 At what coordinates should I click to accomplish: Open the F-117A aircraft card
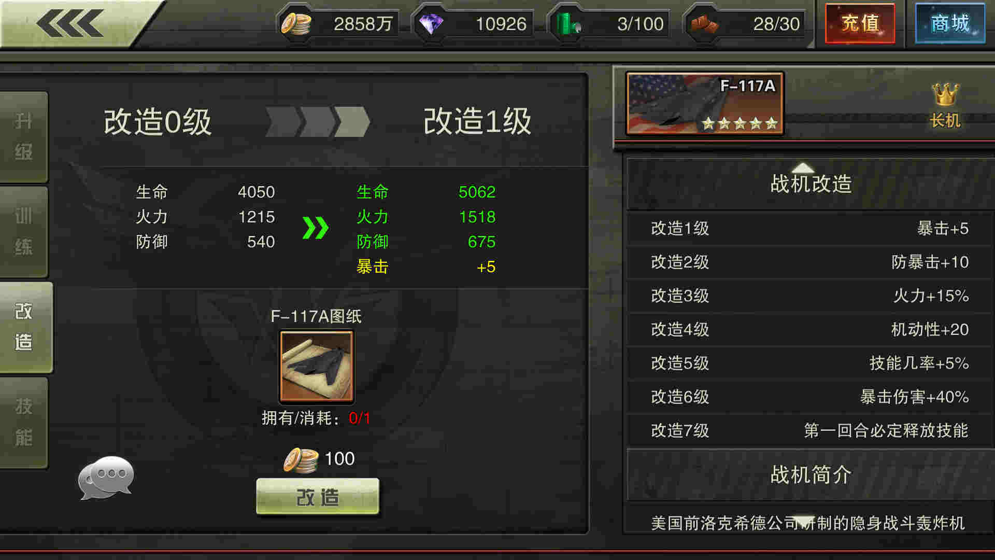(x=705, y=104)
